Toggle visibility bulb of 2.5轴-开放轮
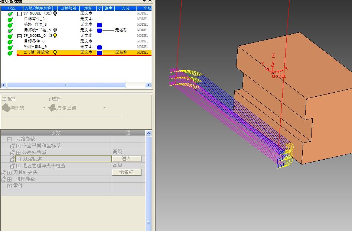The width and height of the screenshot is (352, 231). click(55, 52)
